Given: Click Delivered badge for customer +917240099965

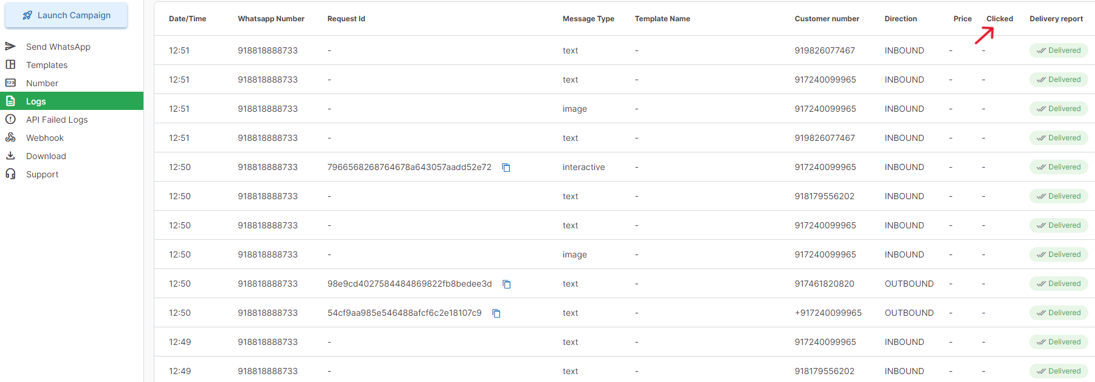Looking at the screenshot, I should coord(1059,313).
